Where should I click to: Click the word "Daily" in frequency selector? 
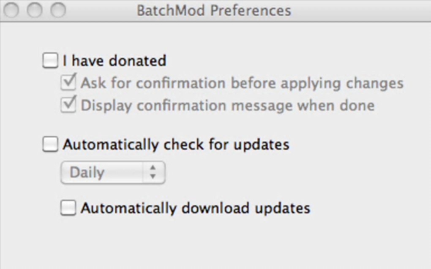coord(87,172)
